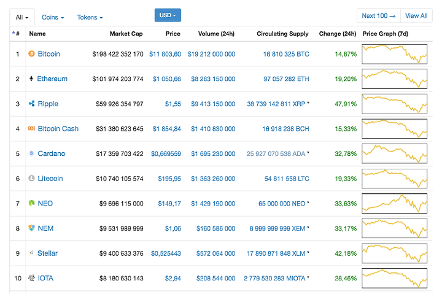Click Cardano price $0,669559

[x=166, y=153]
